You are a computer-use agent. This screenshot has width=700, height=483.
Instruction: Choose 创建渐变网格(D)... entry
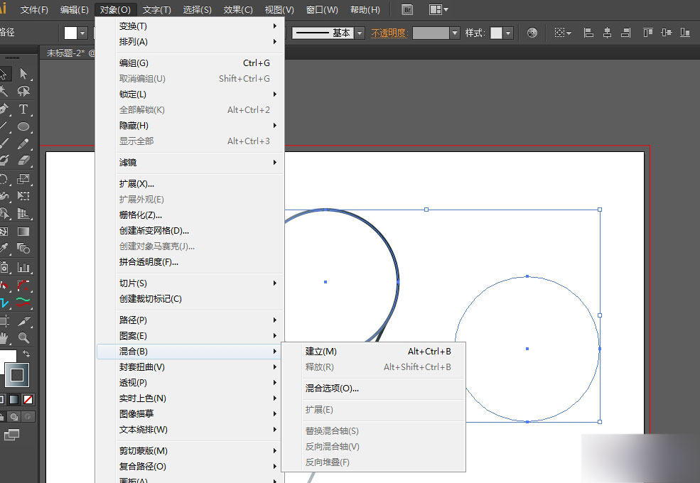[x=190, y=231]
